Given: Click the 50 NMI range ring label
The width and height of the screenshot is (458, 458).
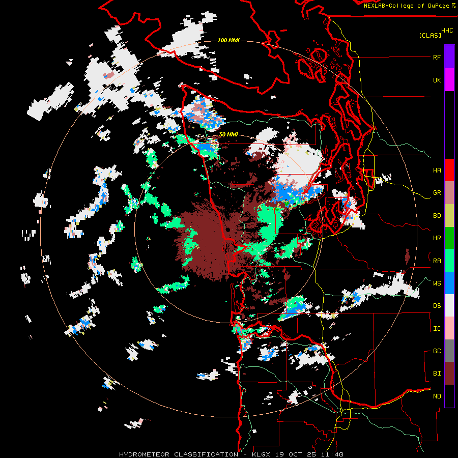Looking at the screenshot, I should click(x=228, y=134).
